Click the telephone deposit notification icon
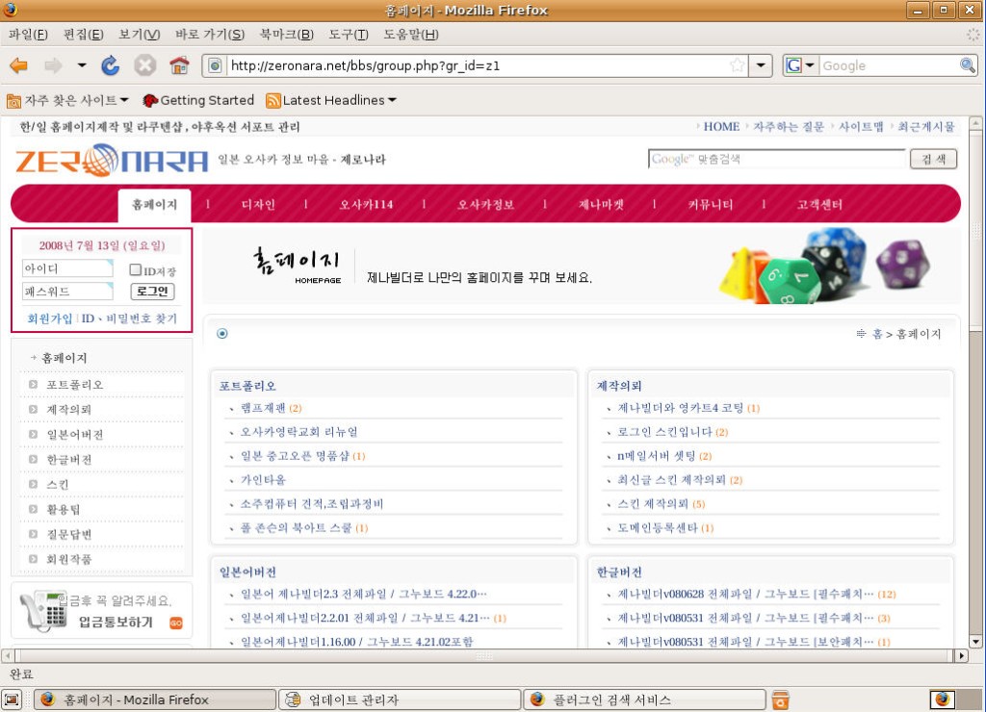The width and height of the screenshot is (986, 712). click(41, 611)
